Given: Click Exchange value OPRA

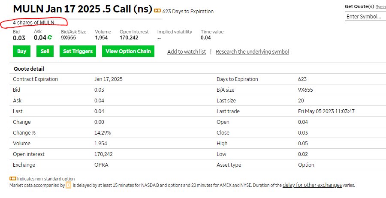Looking at the screenshot, I should [101, 165].
